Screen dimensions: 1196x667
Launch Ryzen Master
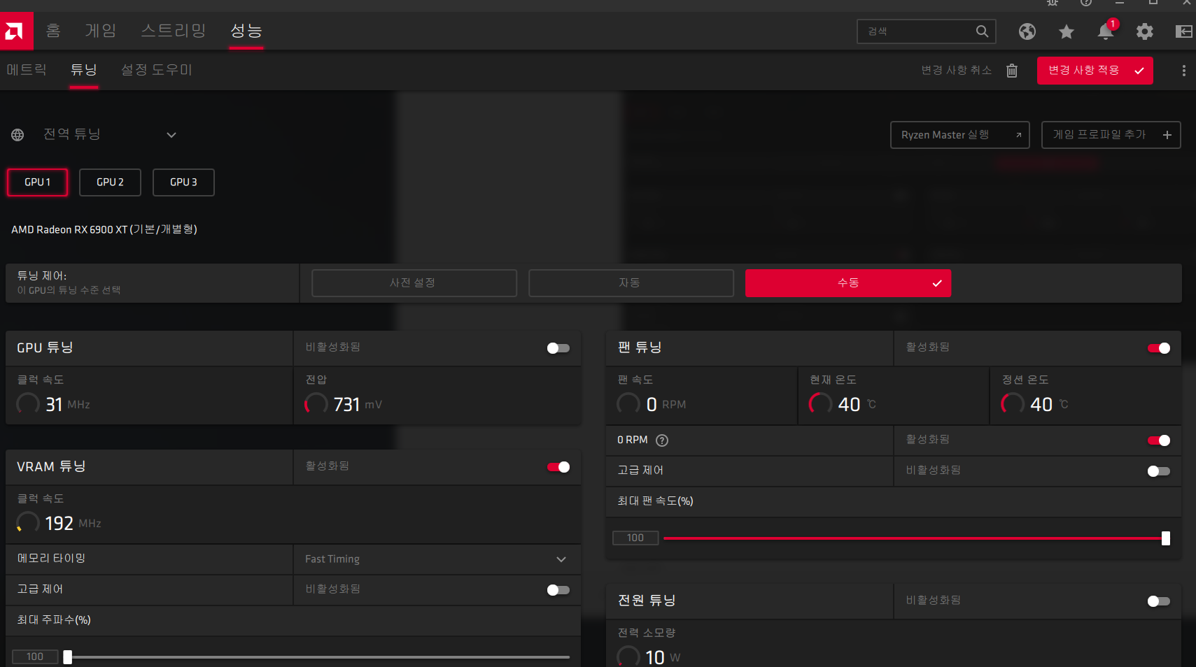959,135
